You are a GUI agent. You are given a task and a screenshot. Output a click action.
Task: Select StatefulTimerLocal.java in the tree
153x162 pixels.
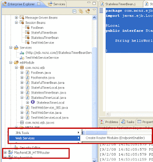pyautogui.click(x=47, y=87)
